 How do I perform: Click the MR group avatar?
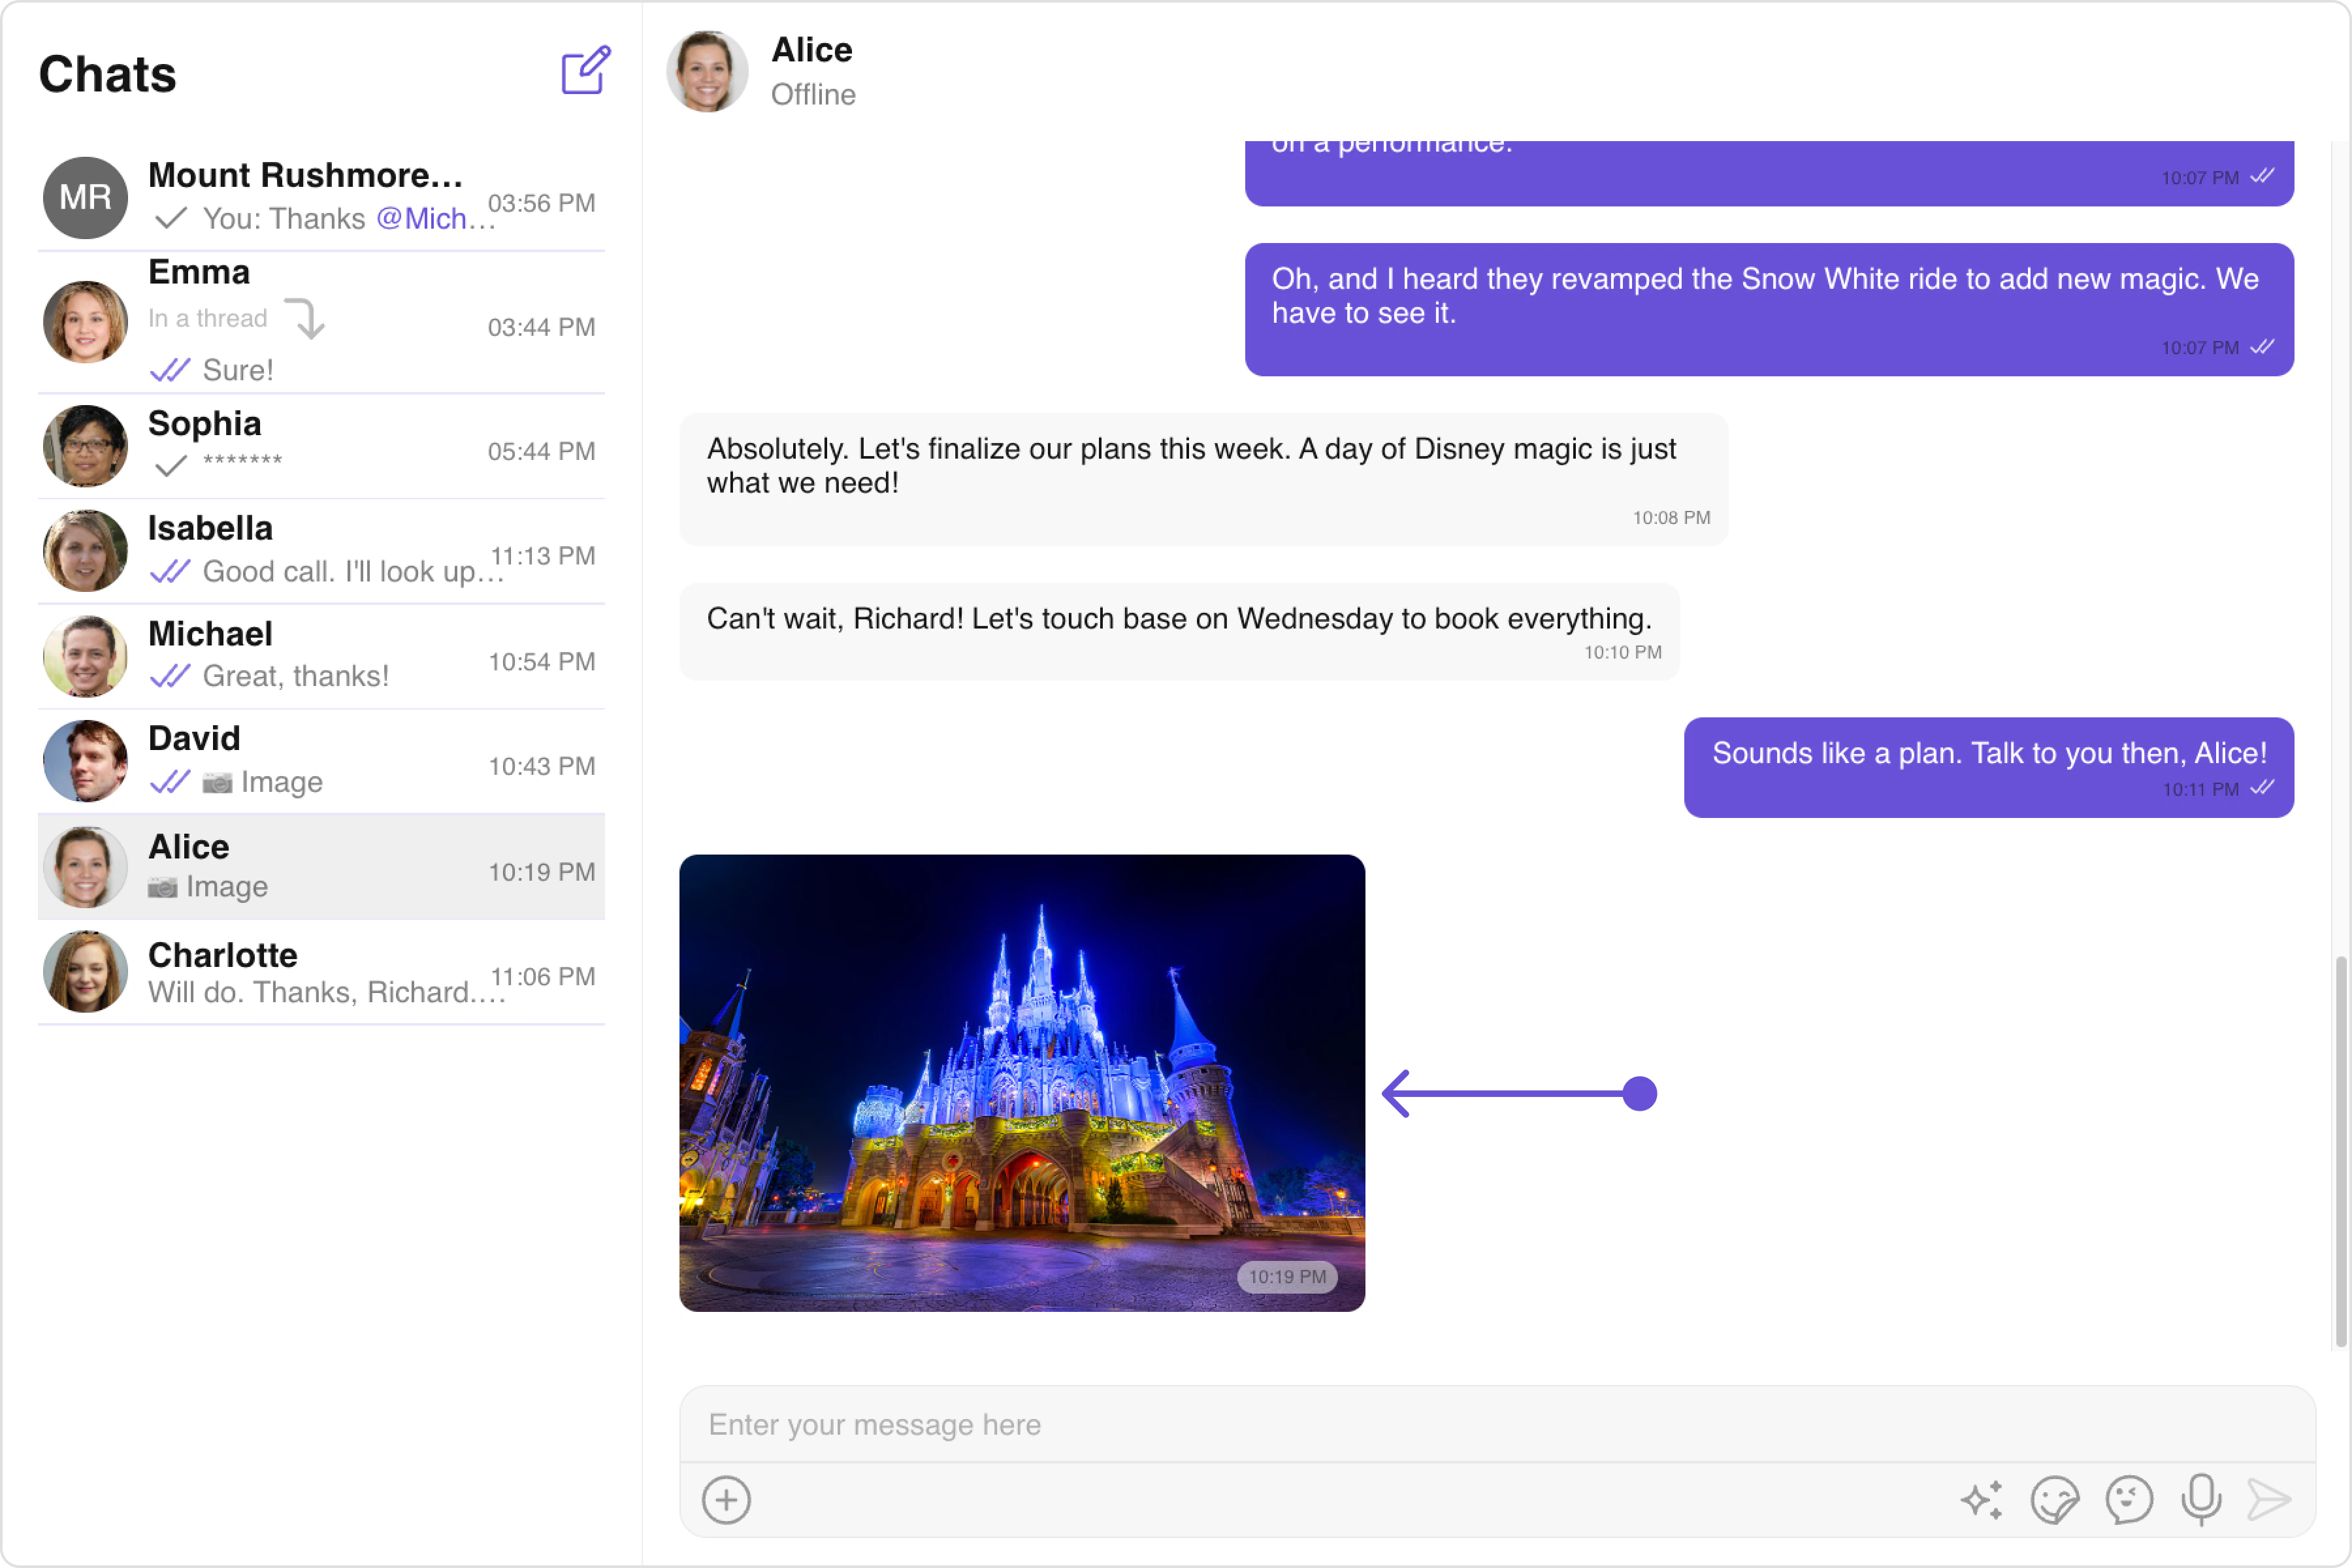(x=85, y=197)
